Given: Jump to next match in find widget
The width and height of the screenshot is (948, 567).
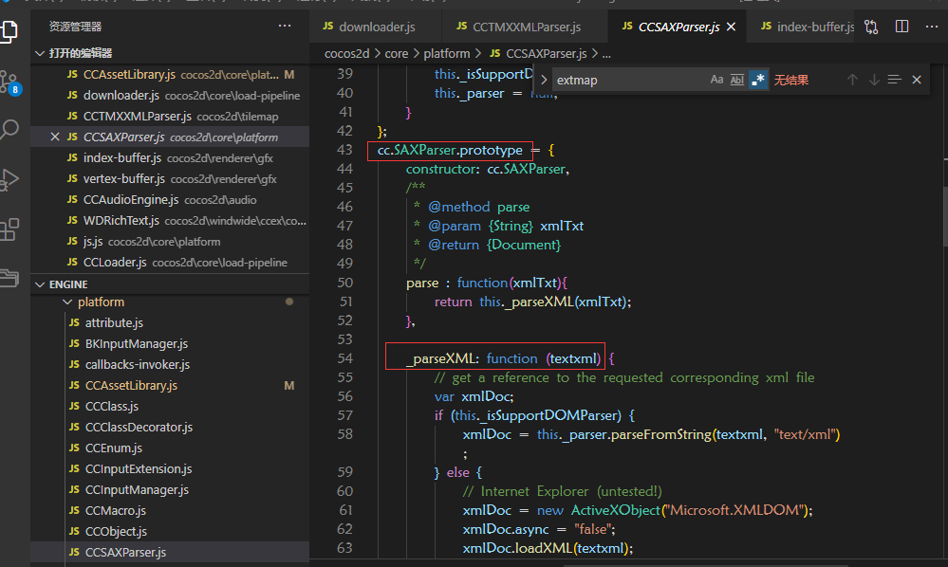Looking at the screenshot, I should (x=874, y=80).
